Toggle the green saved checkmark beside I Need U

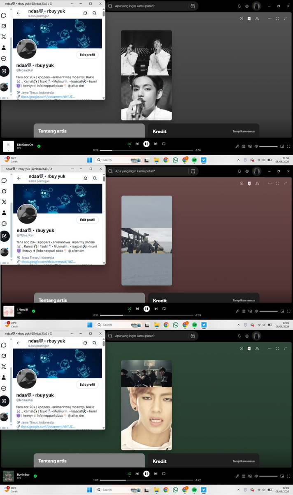(x=34, y=311)
